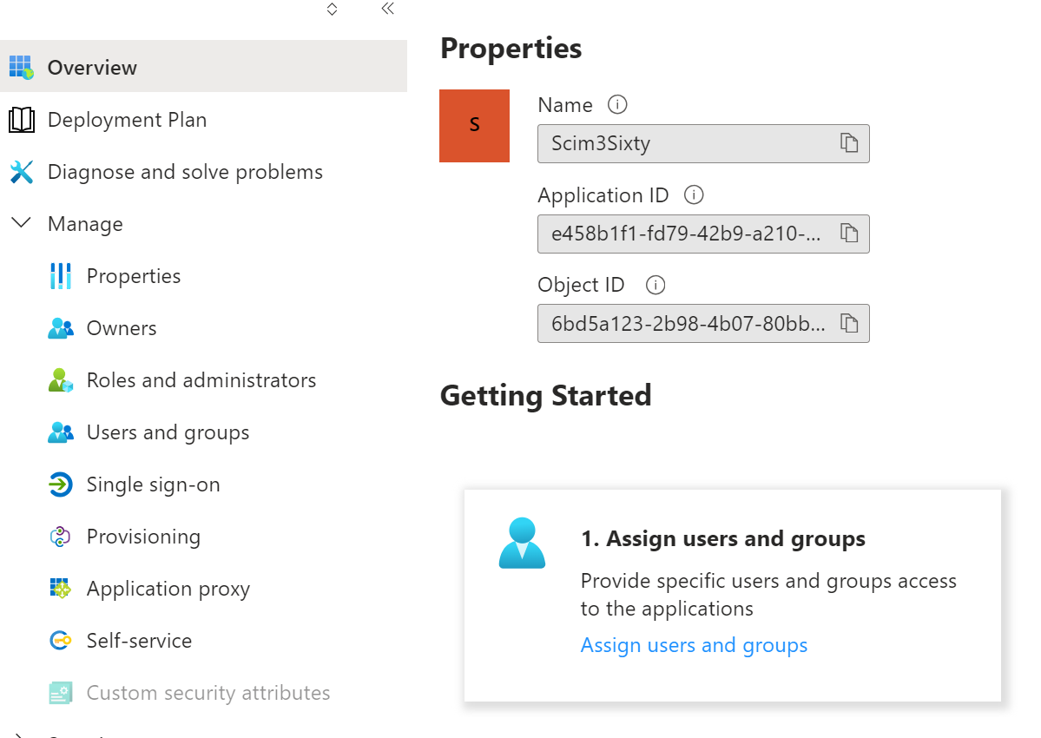Collapse the sidebar with double chevron
The image size is (1041, 738).
coord(387,9)
